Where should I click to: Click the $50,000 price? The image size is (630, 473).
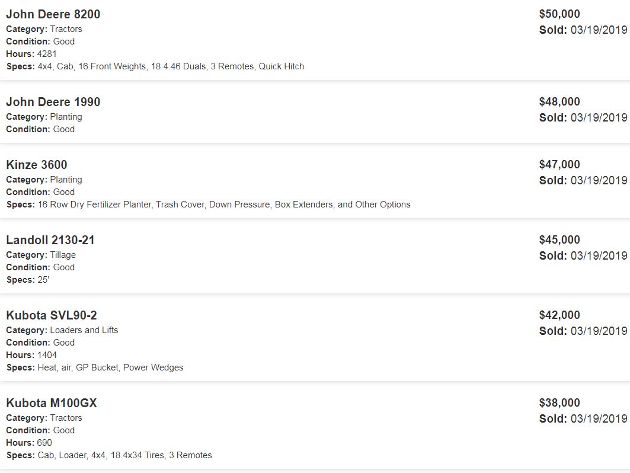[559, 14]
